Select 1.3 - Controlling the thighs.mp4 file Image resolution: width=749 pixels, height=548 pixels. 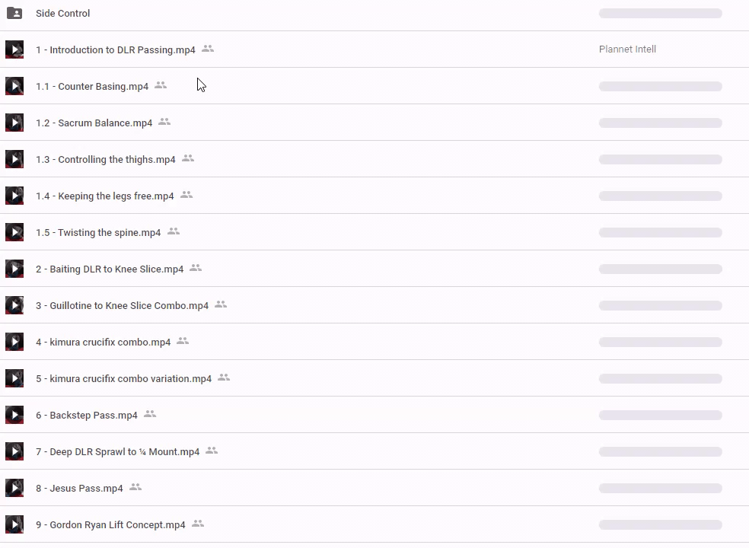pos(105,159)
